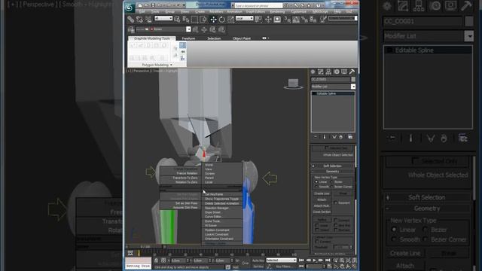Open the key filter Selected dropdown

281,260
